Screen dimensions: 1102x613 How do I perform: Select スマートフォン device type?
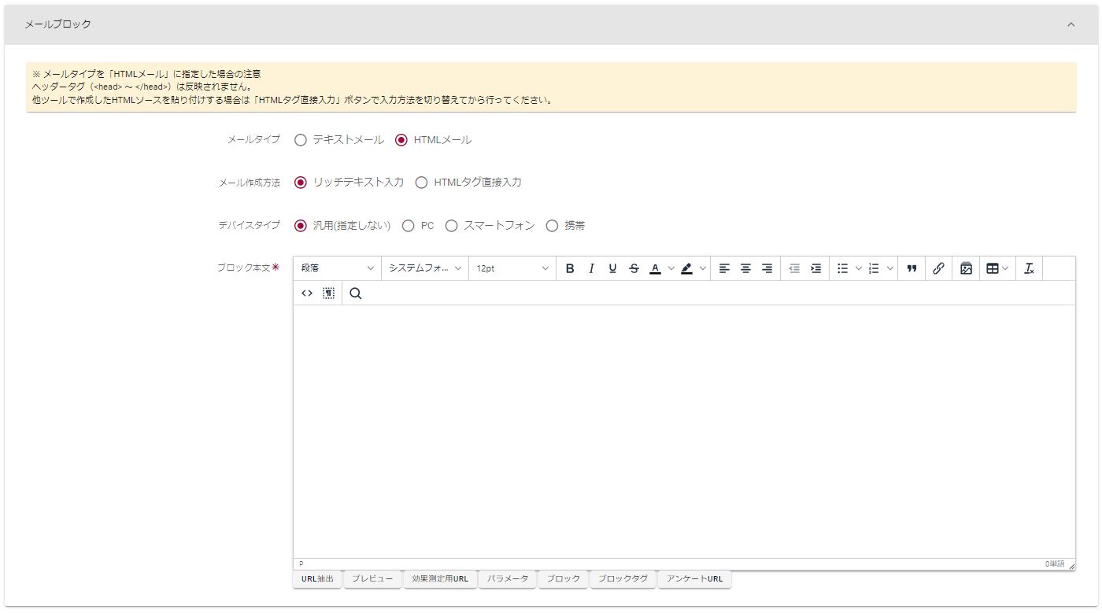[x=452, y=226]
